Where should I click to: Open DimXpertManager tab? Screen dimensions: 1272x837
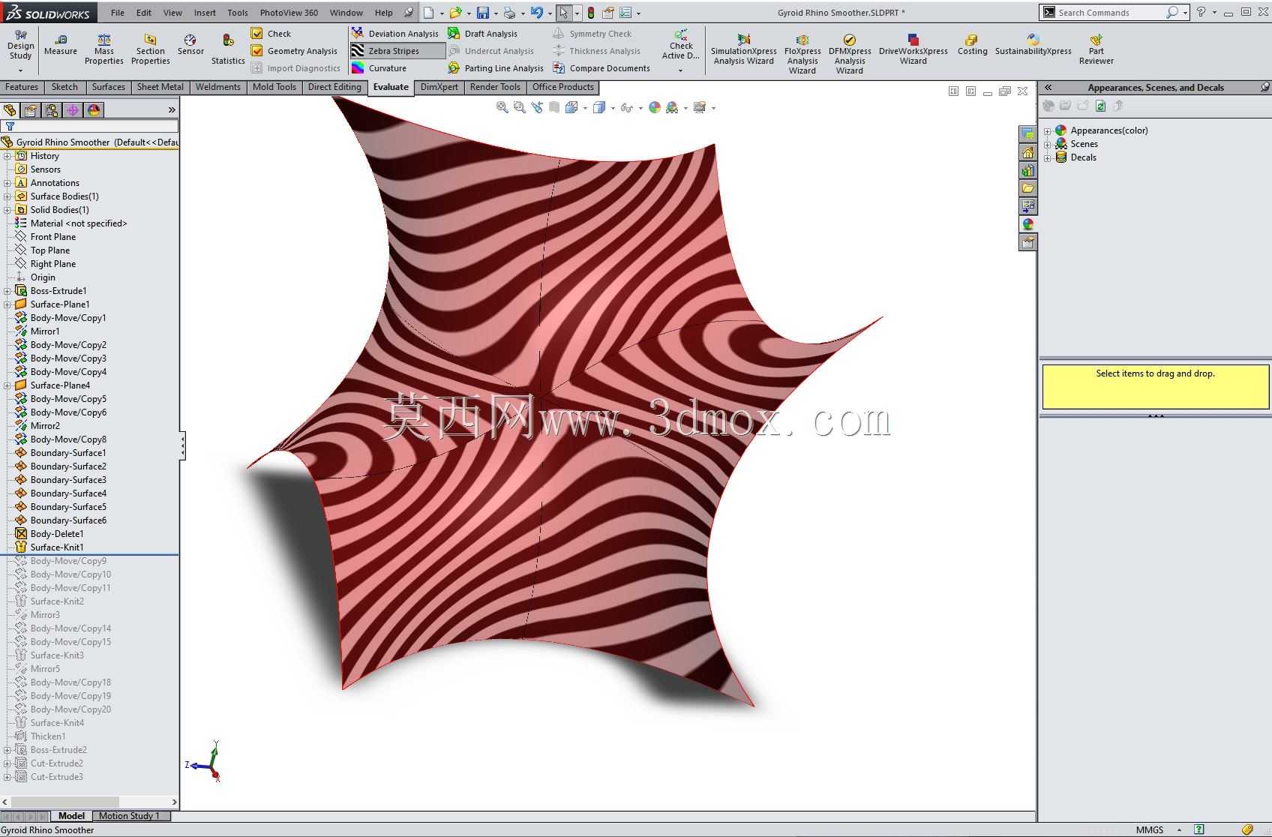point(73,110)
